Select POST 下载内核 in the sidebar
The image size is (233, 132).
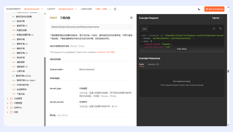click(18, 94)
